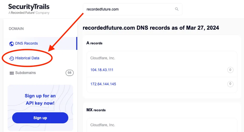244x132 pixels.
Task: Click the 98 subdomains count badge
Action: point(70,73)
